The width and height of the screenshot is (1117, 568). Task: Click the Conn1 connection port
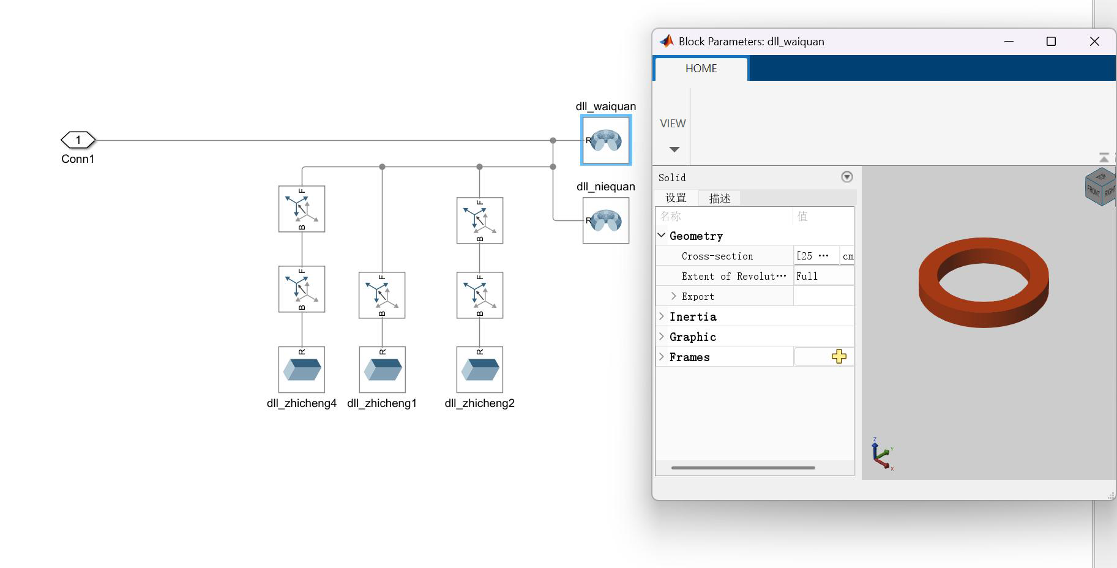78,140
